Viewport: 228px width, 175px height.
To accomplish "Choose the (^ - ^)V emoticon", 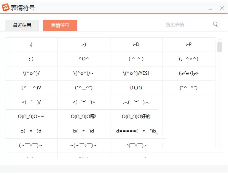I will (x=32, y=88).
